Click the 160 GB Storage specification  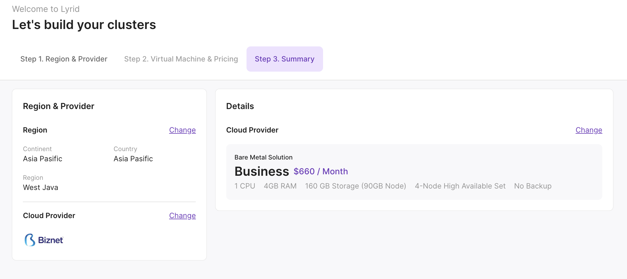click(x=355, y=186)
